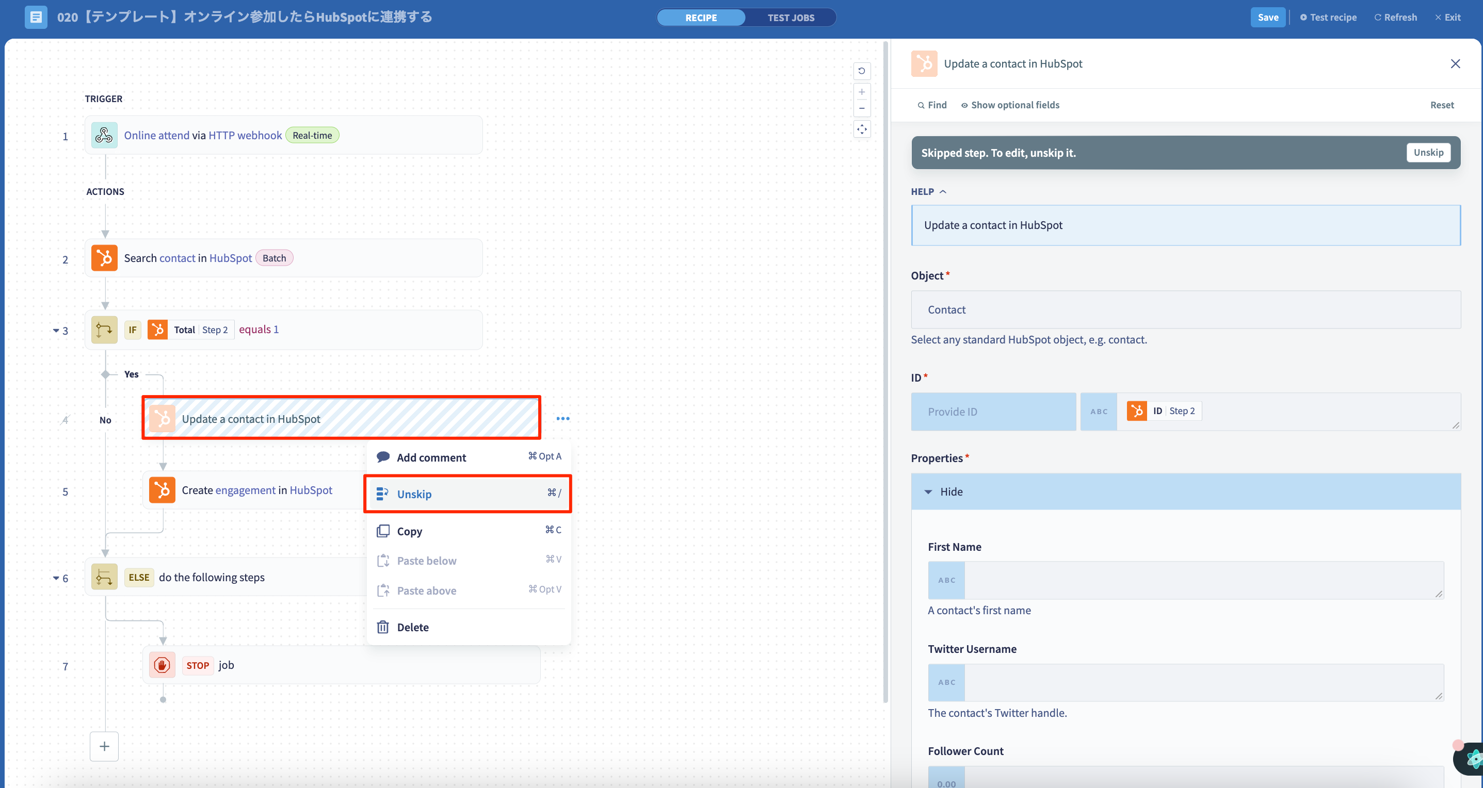This screenshot has width=1483, height=788.
Task: Select the Provide ID toggle option
Action: [993, 412]
